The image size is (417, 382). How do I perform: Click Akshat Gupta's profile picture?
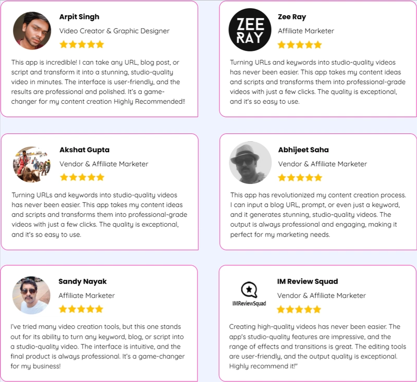(x=32, y=164)
